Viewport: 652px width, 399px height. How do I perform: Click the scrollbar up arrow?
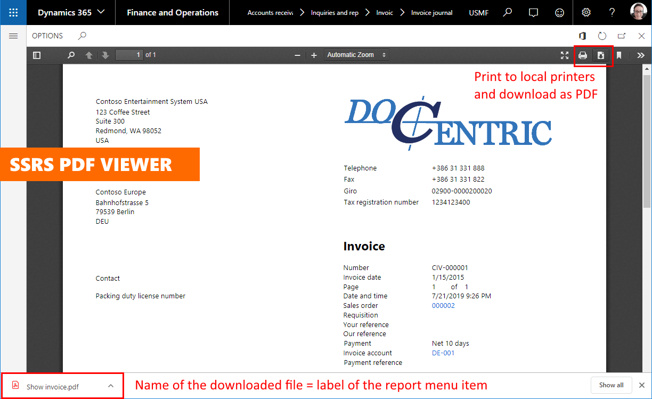click(x=647, y=69)
